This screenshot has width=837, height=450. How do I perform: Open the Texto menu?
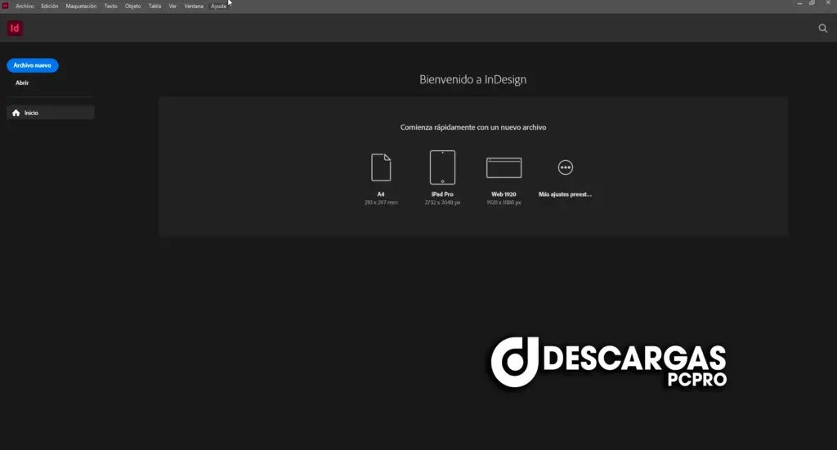click(110, 6)
